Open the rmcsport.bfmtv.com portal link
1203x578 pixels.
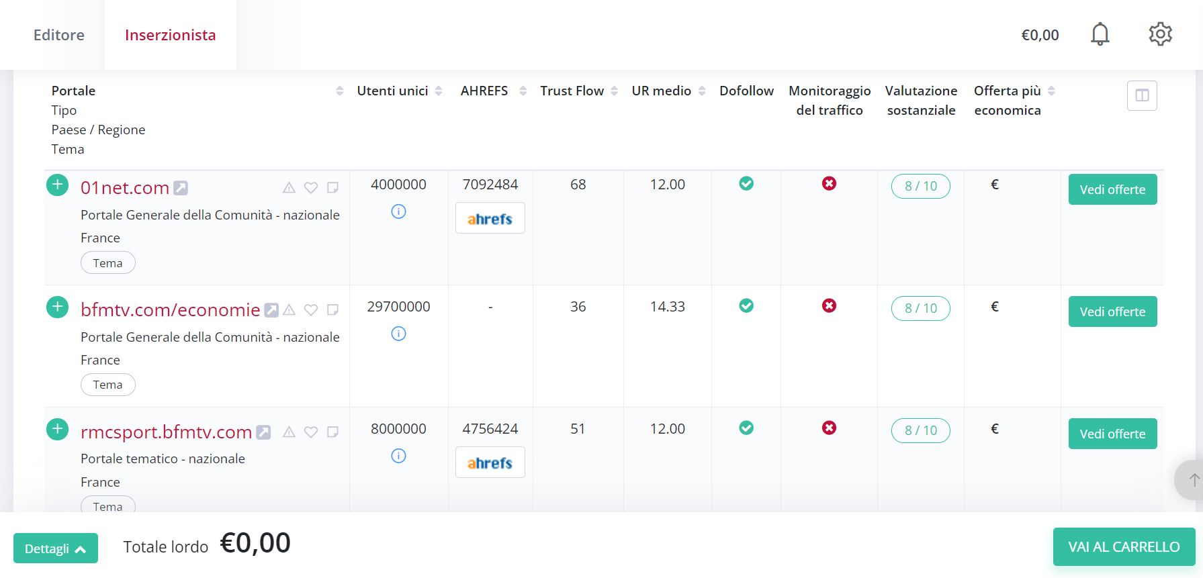[x=167, y=432]
